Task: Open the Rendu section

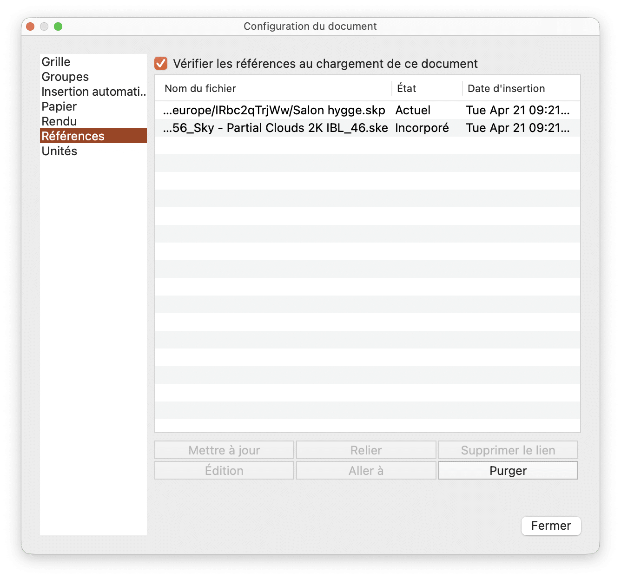Action: [59, 121]
